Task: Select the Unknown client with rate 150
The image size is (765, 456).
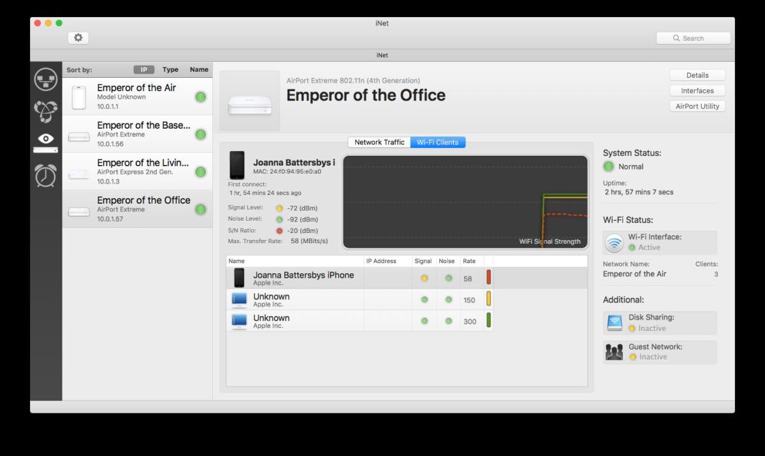Action: (360, 299)
